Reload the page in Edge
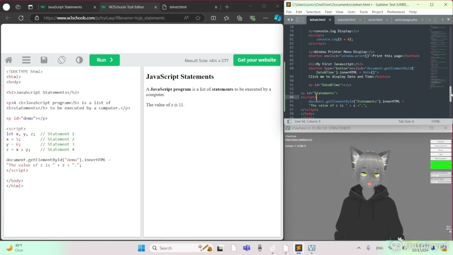Screen dimensions: 453x255 [x=21, y=18]
